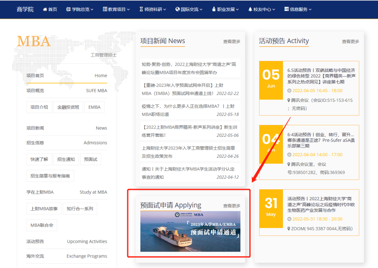Click the 教育项目 list icon

[x=105, y=9]
